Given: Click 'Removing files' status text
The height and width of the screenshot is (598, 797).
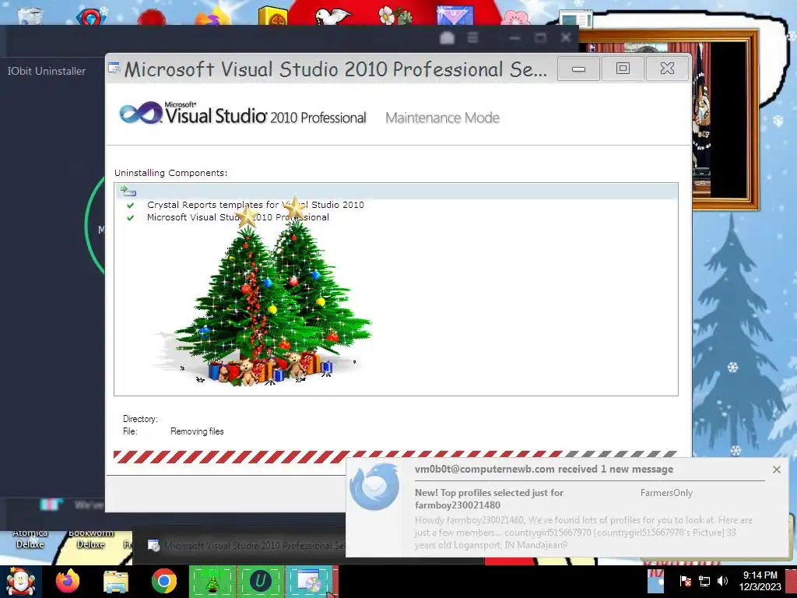Looking at the screenshot, I should [x=197, y=431].
